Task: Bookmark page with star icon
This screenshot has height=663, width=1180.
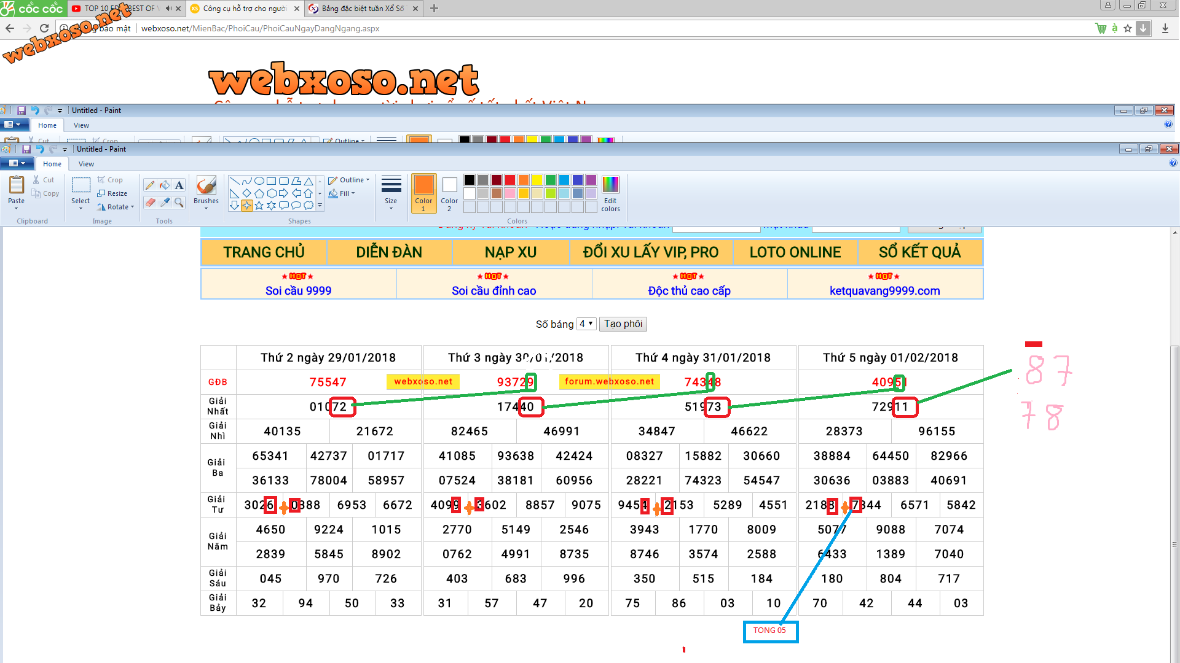Action: pos(1127,28)
